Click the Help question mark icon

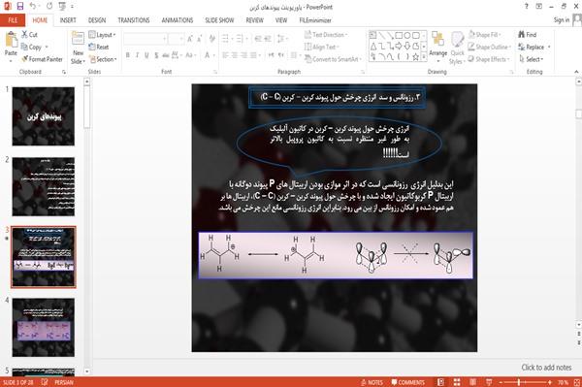[x=527, y=7]
